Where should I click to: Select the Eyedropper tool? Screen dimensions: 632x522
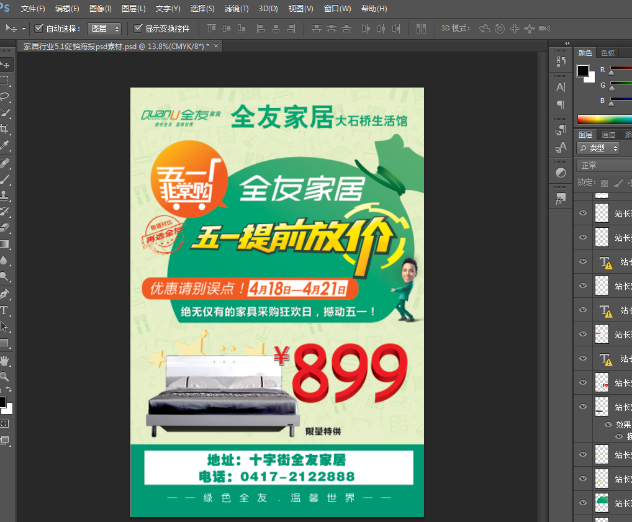(x=4, y=145)
